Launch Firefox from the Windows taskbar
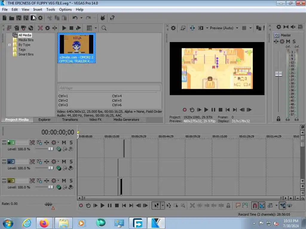 44,223
